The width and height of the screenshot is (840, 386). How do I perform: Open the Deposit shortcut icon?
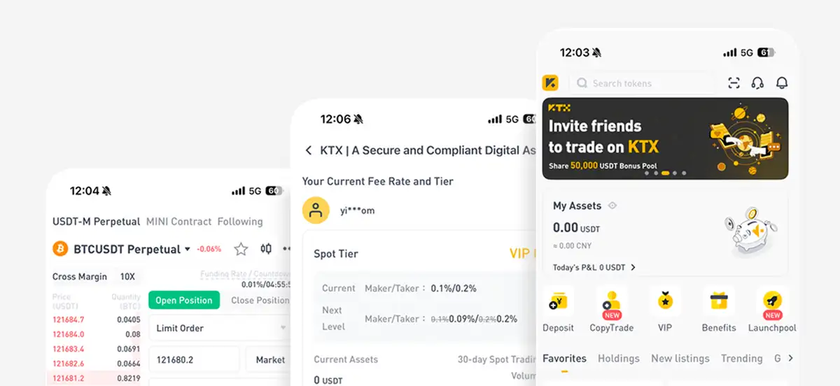click(558, 301)
